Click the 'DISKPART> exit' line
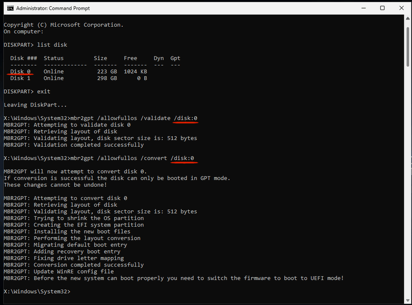Viewport: 412px width, 305px height. [27, 92]
